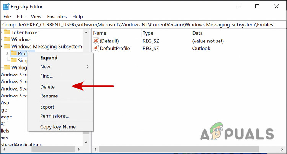Select the (Default) value name
Screen dimensions: 287x154
click(x=109, y=41)
